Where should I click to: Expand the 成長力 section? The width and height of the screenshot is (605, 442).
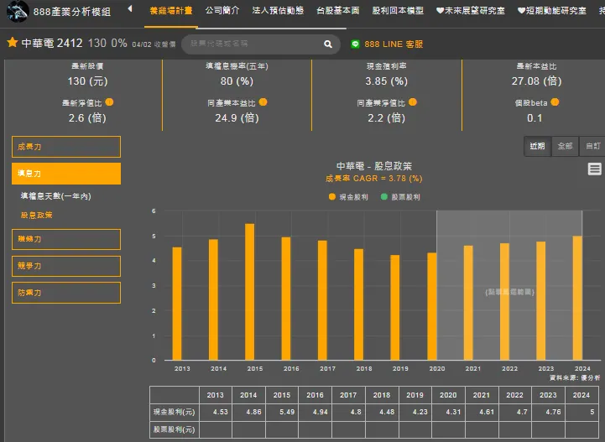[66, 147]
